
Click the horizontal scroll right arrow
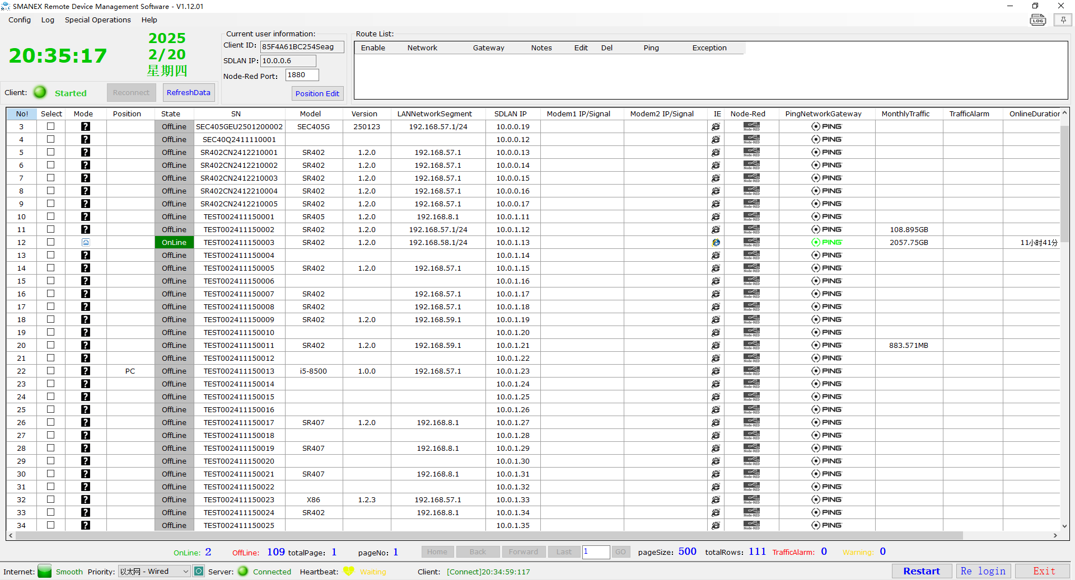1055,535
